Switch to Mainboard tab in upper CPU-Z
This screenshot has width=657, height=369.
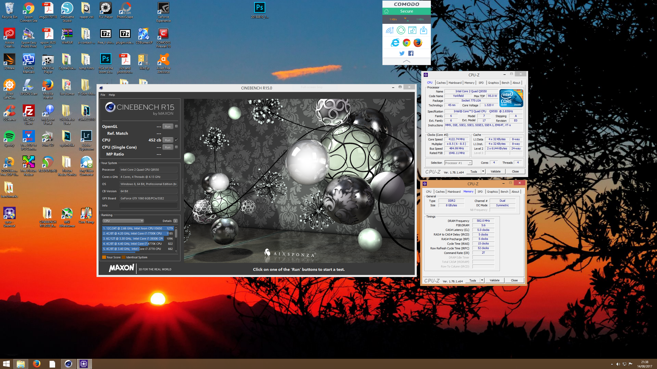(x=455, y=83)
